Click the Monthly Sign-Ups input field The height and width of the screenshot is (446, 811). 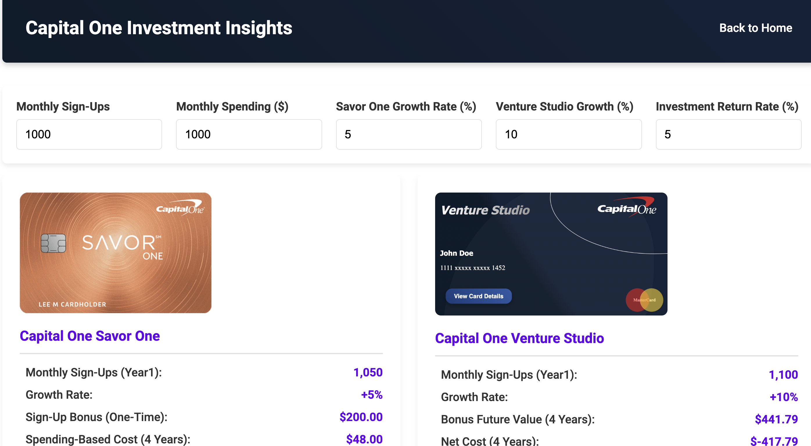(x=89, y=134)
